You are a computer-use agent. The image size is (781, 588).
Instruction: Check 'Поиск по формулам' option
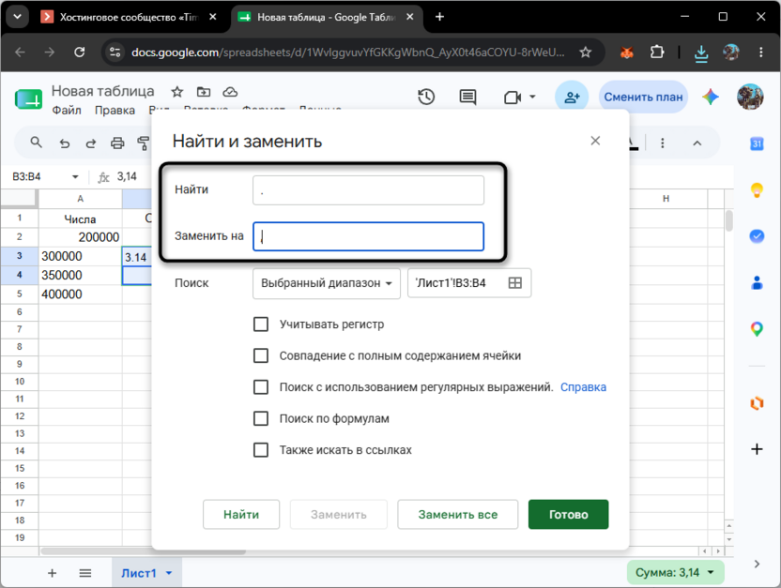pyautogui.click(x=261, y=418)
